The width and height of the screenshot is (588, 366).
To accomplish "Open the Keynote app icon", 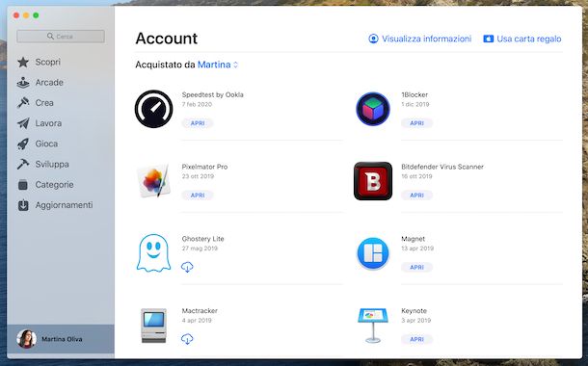I will 373,326.
